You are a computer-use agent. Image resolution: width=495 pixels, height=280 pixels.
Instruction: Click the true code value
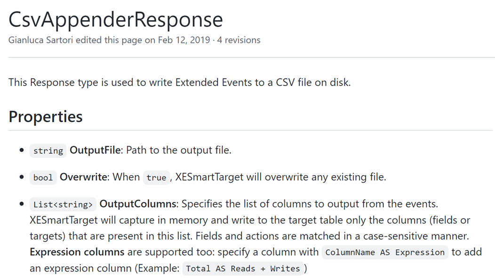[x=156, y=177]
